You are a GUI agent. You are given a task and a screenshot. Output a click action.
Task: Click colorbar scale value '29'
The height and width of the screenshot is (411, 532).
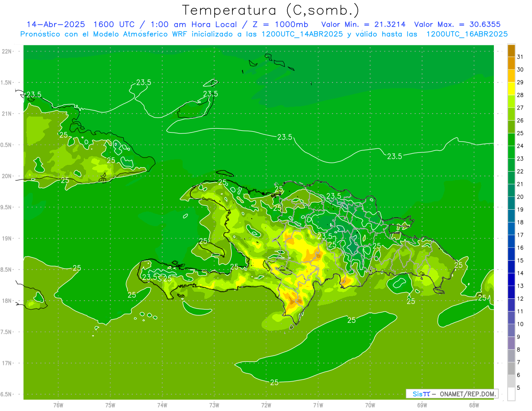pyautogui.click(x=520, y=82)
